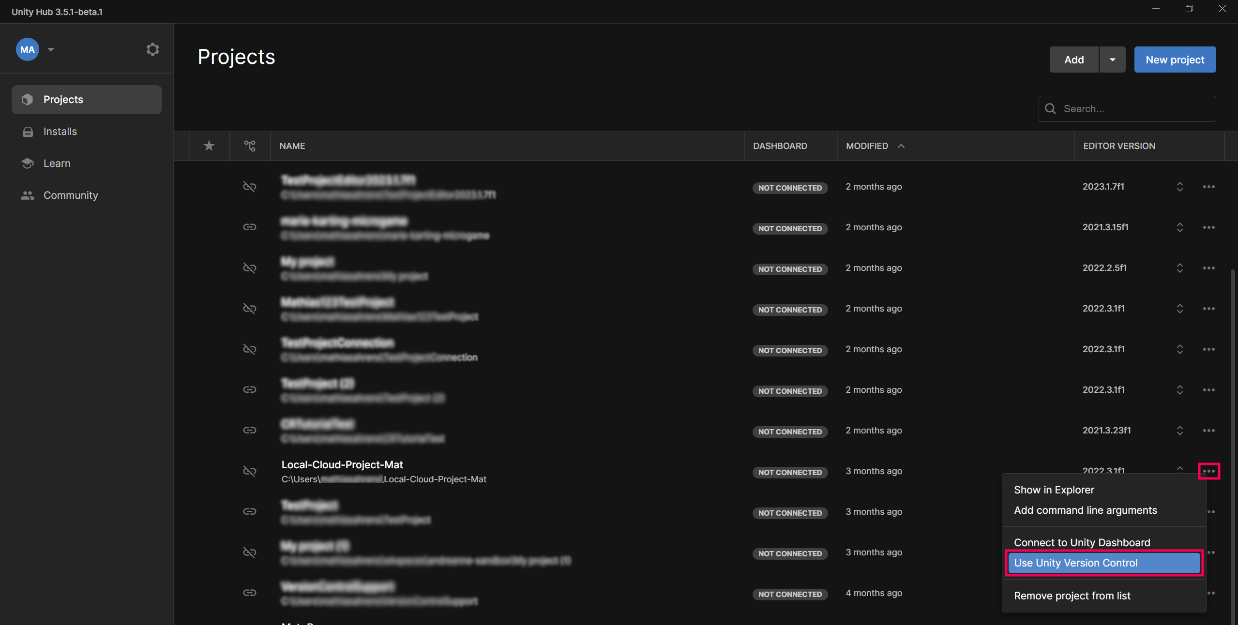Click broken-link icon on the 2022.2.5f1 row
Image resolution: width=1238 pixels, height=625 pixels.
click(x=249, y=268)
